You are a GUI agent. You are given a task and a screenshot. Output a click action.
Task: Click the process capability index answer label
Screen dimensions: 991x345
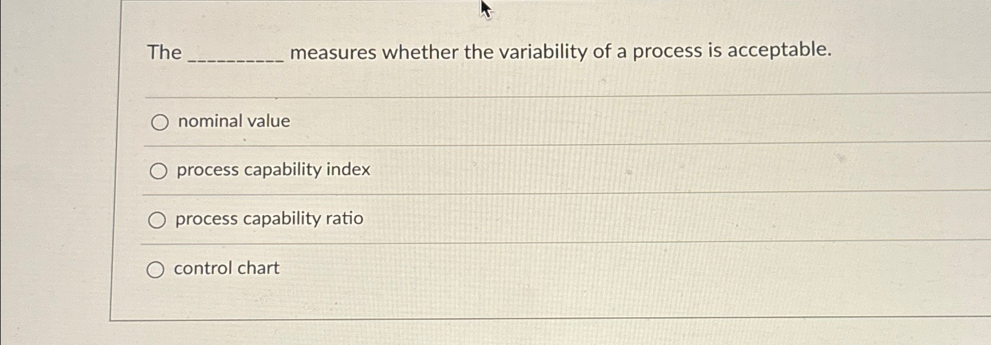coord(272,170)
